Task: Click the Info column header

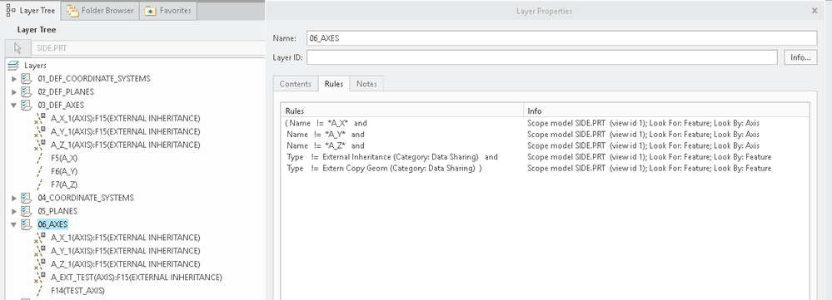Action: tap(666, 111)
